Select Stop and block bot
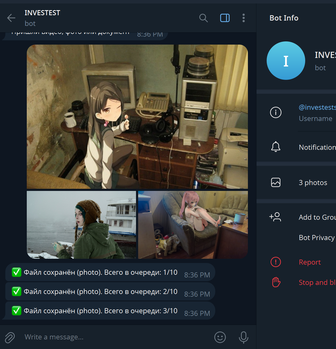The height and width of the screenshot is (349, 336). 317,283
